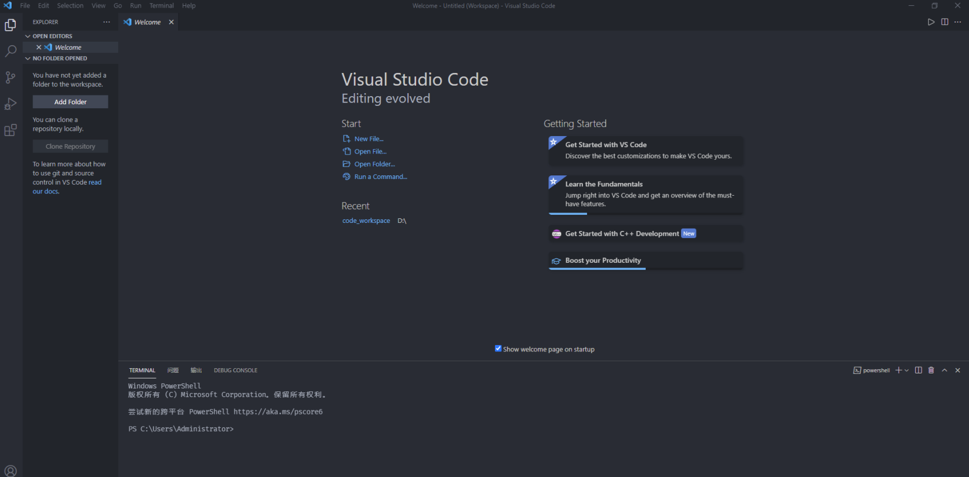Screen dimensions: 969x477
Task: Open the Accounts icon in activity bar
Action: 10,471
